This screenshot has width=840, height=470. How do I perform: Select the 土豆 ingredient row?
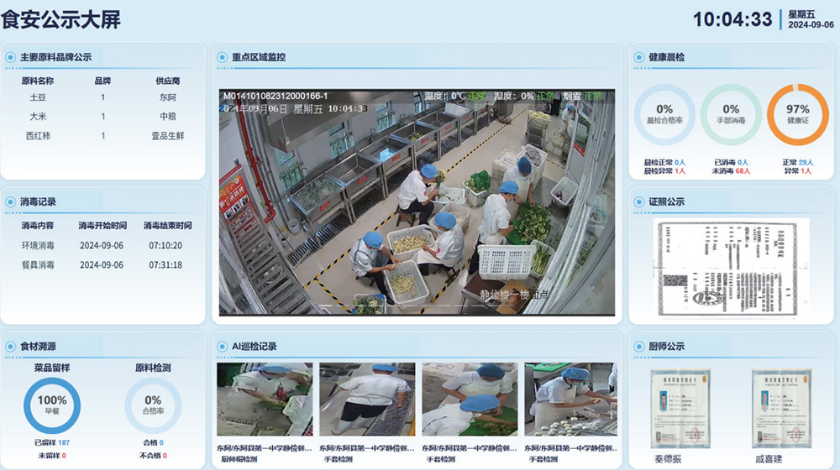pyautogui.click(x=102, y=97)
